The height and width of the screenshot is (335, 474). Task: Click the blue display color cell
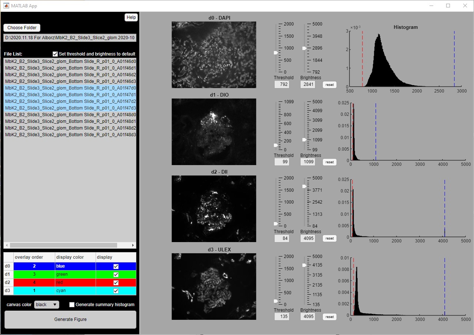coord(75,267)
